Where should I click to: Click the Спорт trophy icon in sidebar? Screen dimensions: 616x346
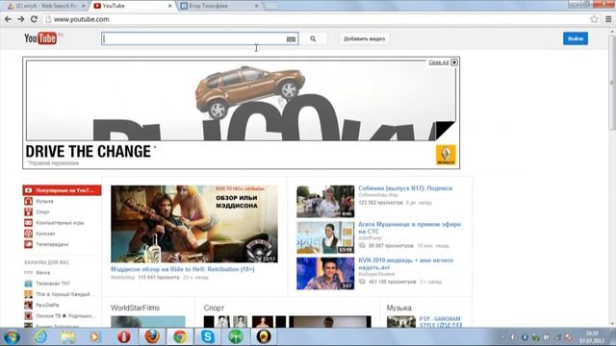click(28, 211)
